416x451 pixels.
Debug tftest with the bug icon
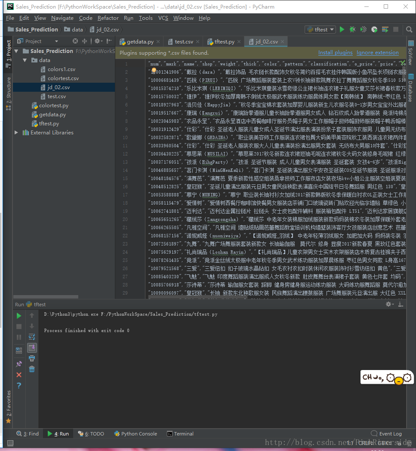point(352,29)
